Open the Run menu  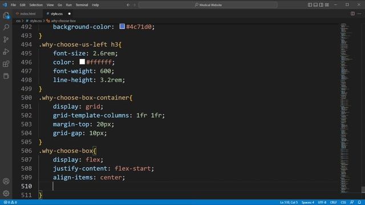69,5
